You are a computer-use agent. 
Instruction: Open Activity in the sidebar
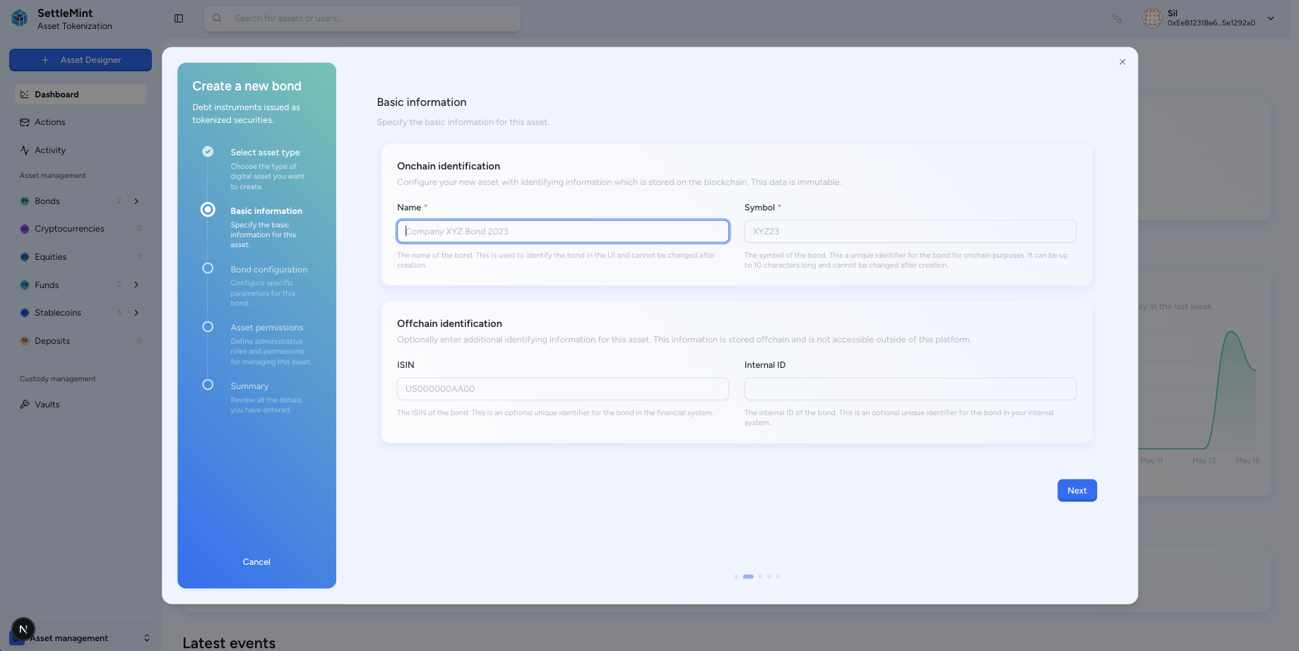click(49, 150)
